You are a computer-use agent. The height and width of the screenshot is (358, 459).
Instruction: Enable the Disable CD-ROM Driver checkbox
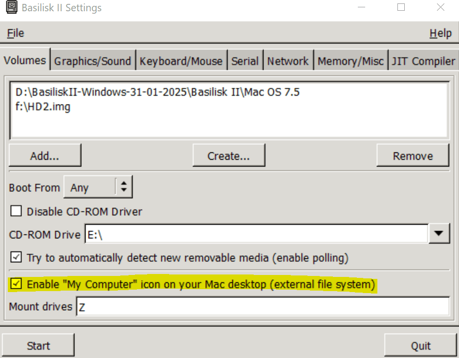tap(17, 211)
